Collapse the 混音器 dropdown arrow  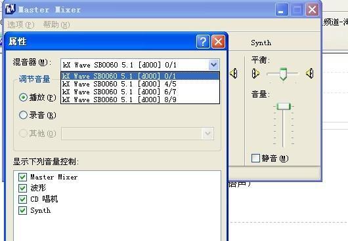[x=214, y=65]
